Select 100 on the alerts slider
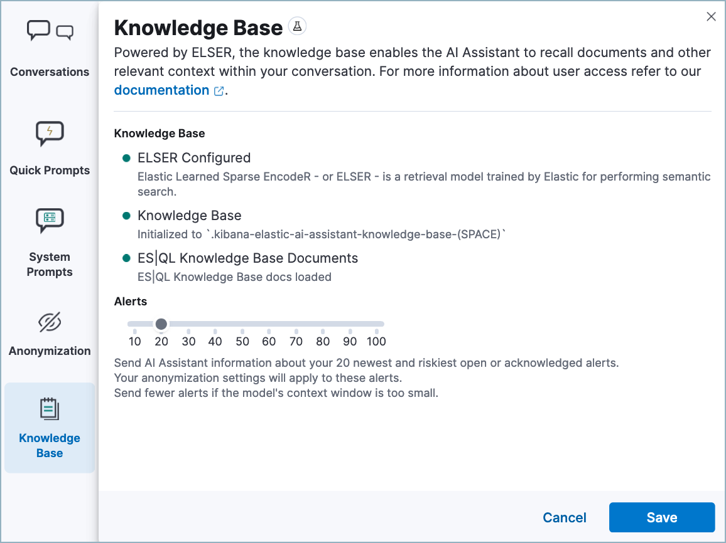The height and width of the screenshot is (543, 726). pyautogui.click(x=376, y=324)
